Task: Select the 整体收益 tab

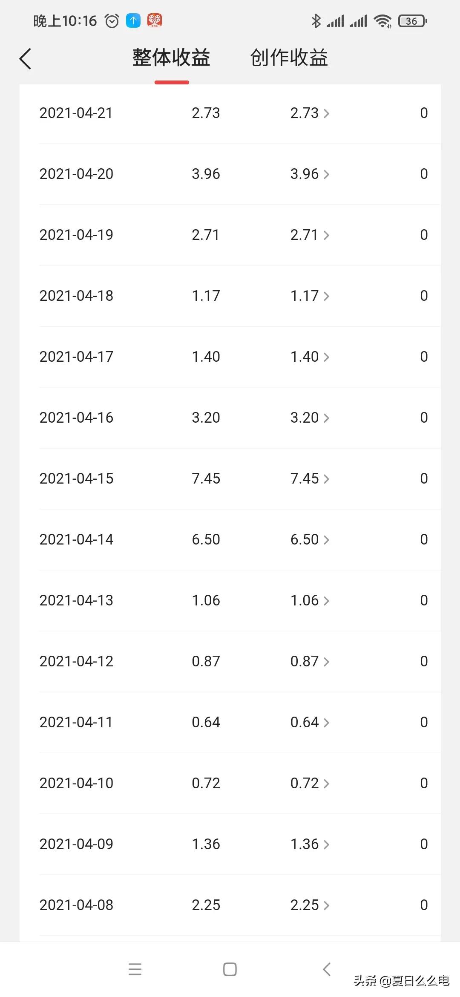Action: (x=171, y=58)
